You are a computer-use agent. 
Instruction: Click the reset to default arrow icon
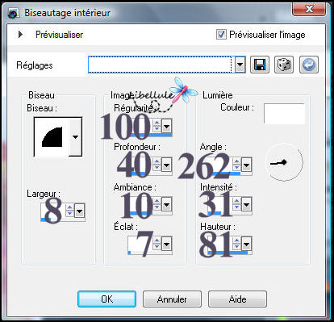click(x=309, y=65)
